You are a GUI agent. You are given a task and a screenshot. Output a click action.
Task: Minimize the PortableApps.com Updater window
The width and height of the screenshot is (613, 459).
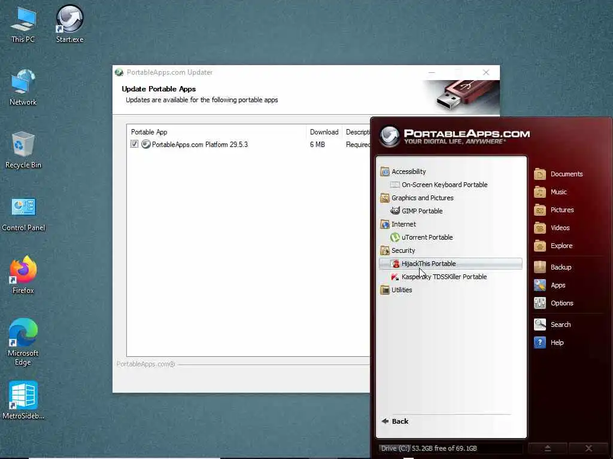(432, 72)
